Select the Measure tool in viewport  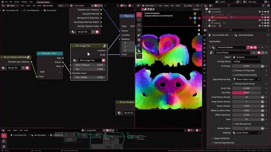coord(139,51)
